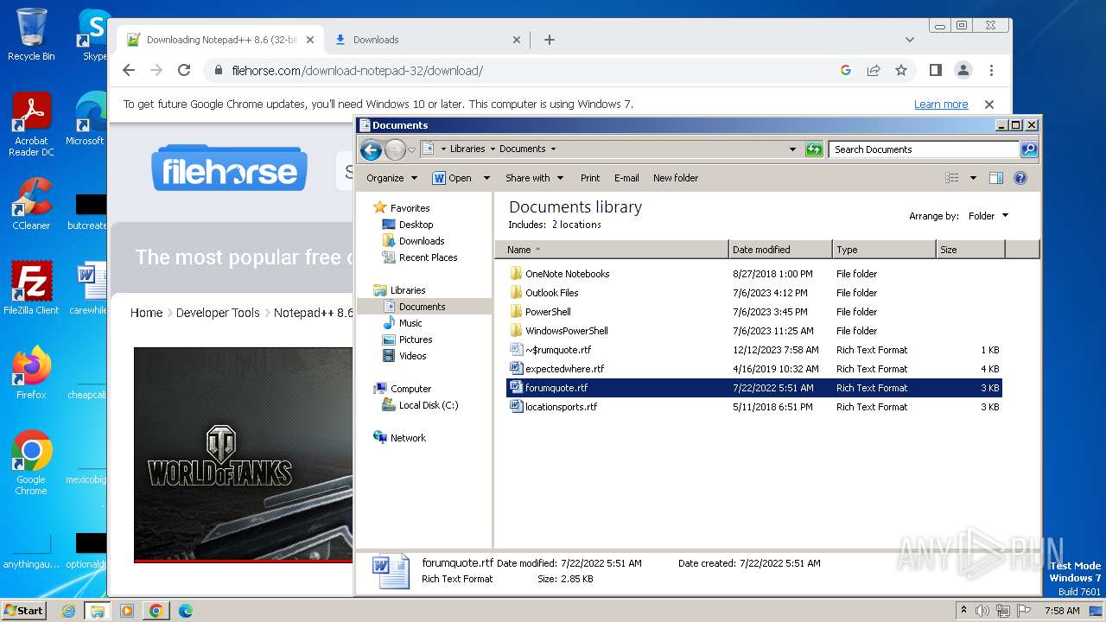The width and height of the screenshot is (1106, 622).
Task: Select Network in navigation pane
Action: [x=408, y=438]
